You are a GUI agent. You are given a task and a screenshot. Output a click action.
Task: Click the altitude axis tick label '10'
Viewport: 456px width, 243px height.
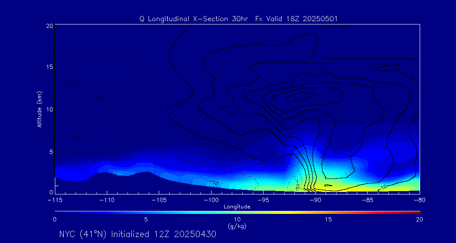(x=49, y=109)
